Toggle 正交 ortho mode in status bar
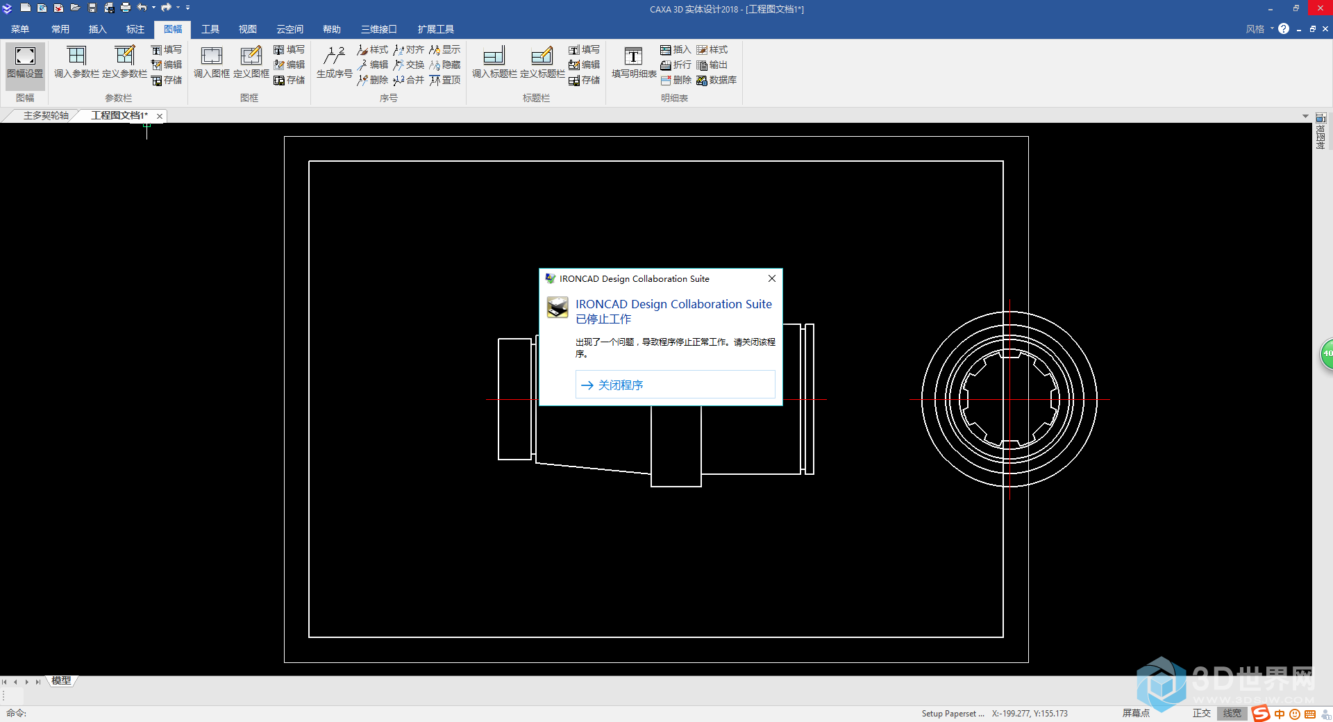Image resolution: width=1333 pixels, height=722 pixels. tap(1202, 714)
